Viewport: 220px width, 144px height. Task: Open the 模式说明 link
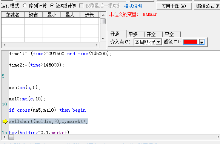click(x=133, y=6)
